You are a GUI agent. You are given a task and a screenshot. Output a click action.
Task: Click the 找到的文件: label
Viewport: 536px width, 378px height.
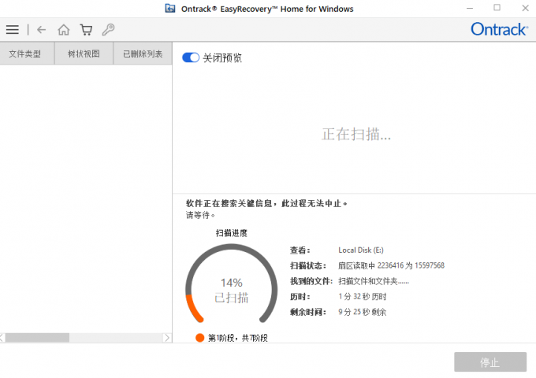[311, 281]
